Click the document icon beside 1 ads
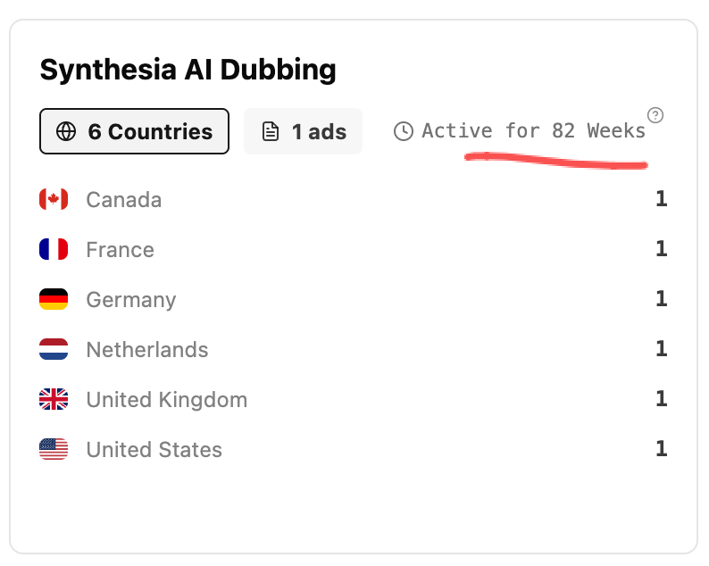The width and height of the screenshot is (709, 566). point(271,131)
